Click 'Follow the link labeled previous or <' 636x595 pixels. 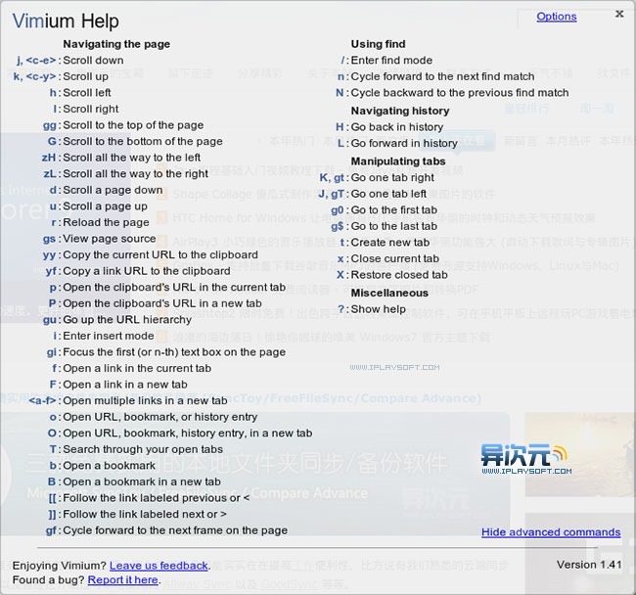[157, 498]
